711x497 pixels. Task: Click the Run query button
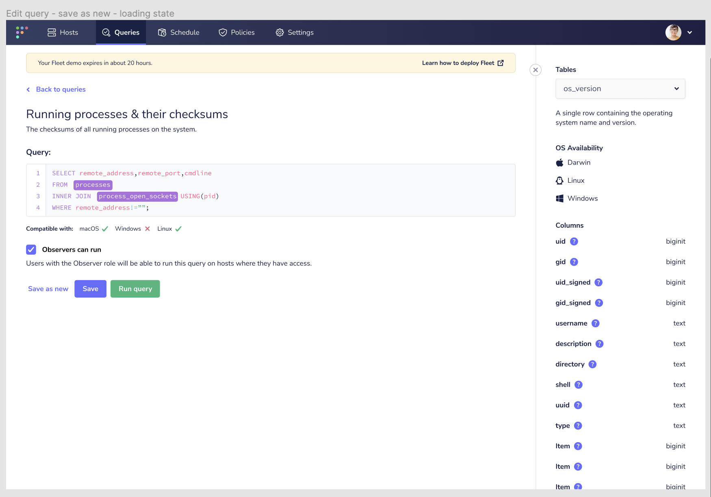point(135,289)
